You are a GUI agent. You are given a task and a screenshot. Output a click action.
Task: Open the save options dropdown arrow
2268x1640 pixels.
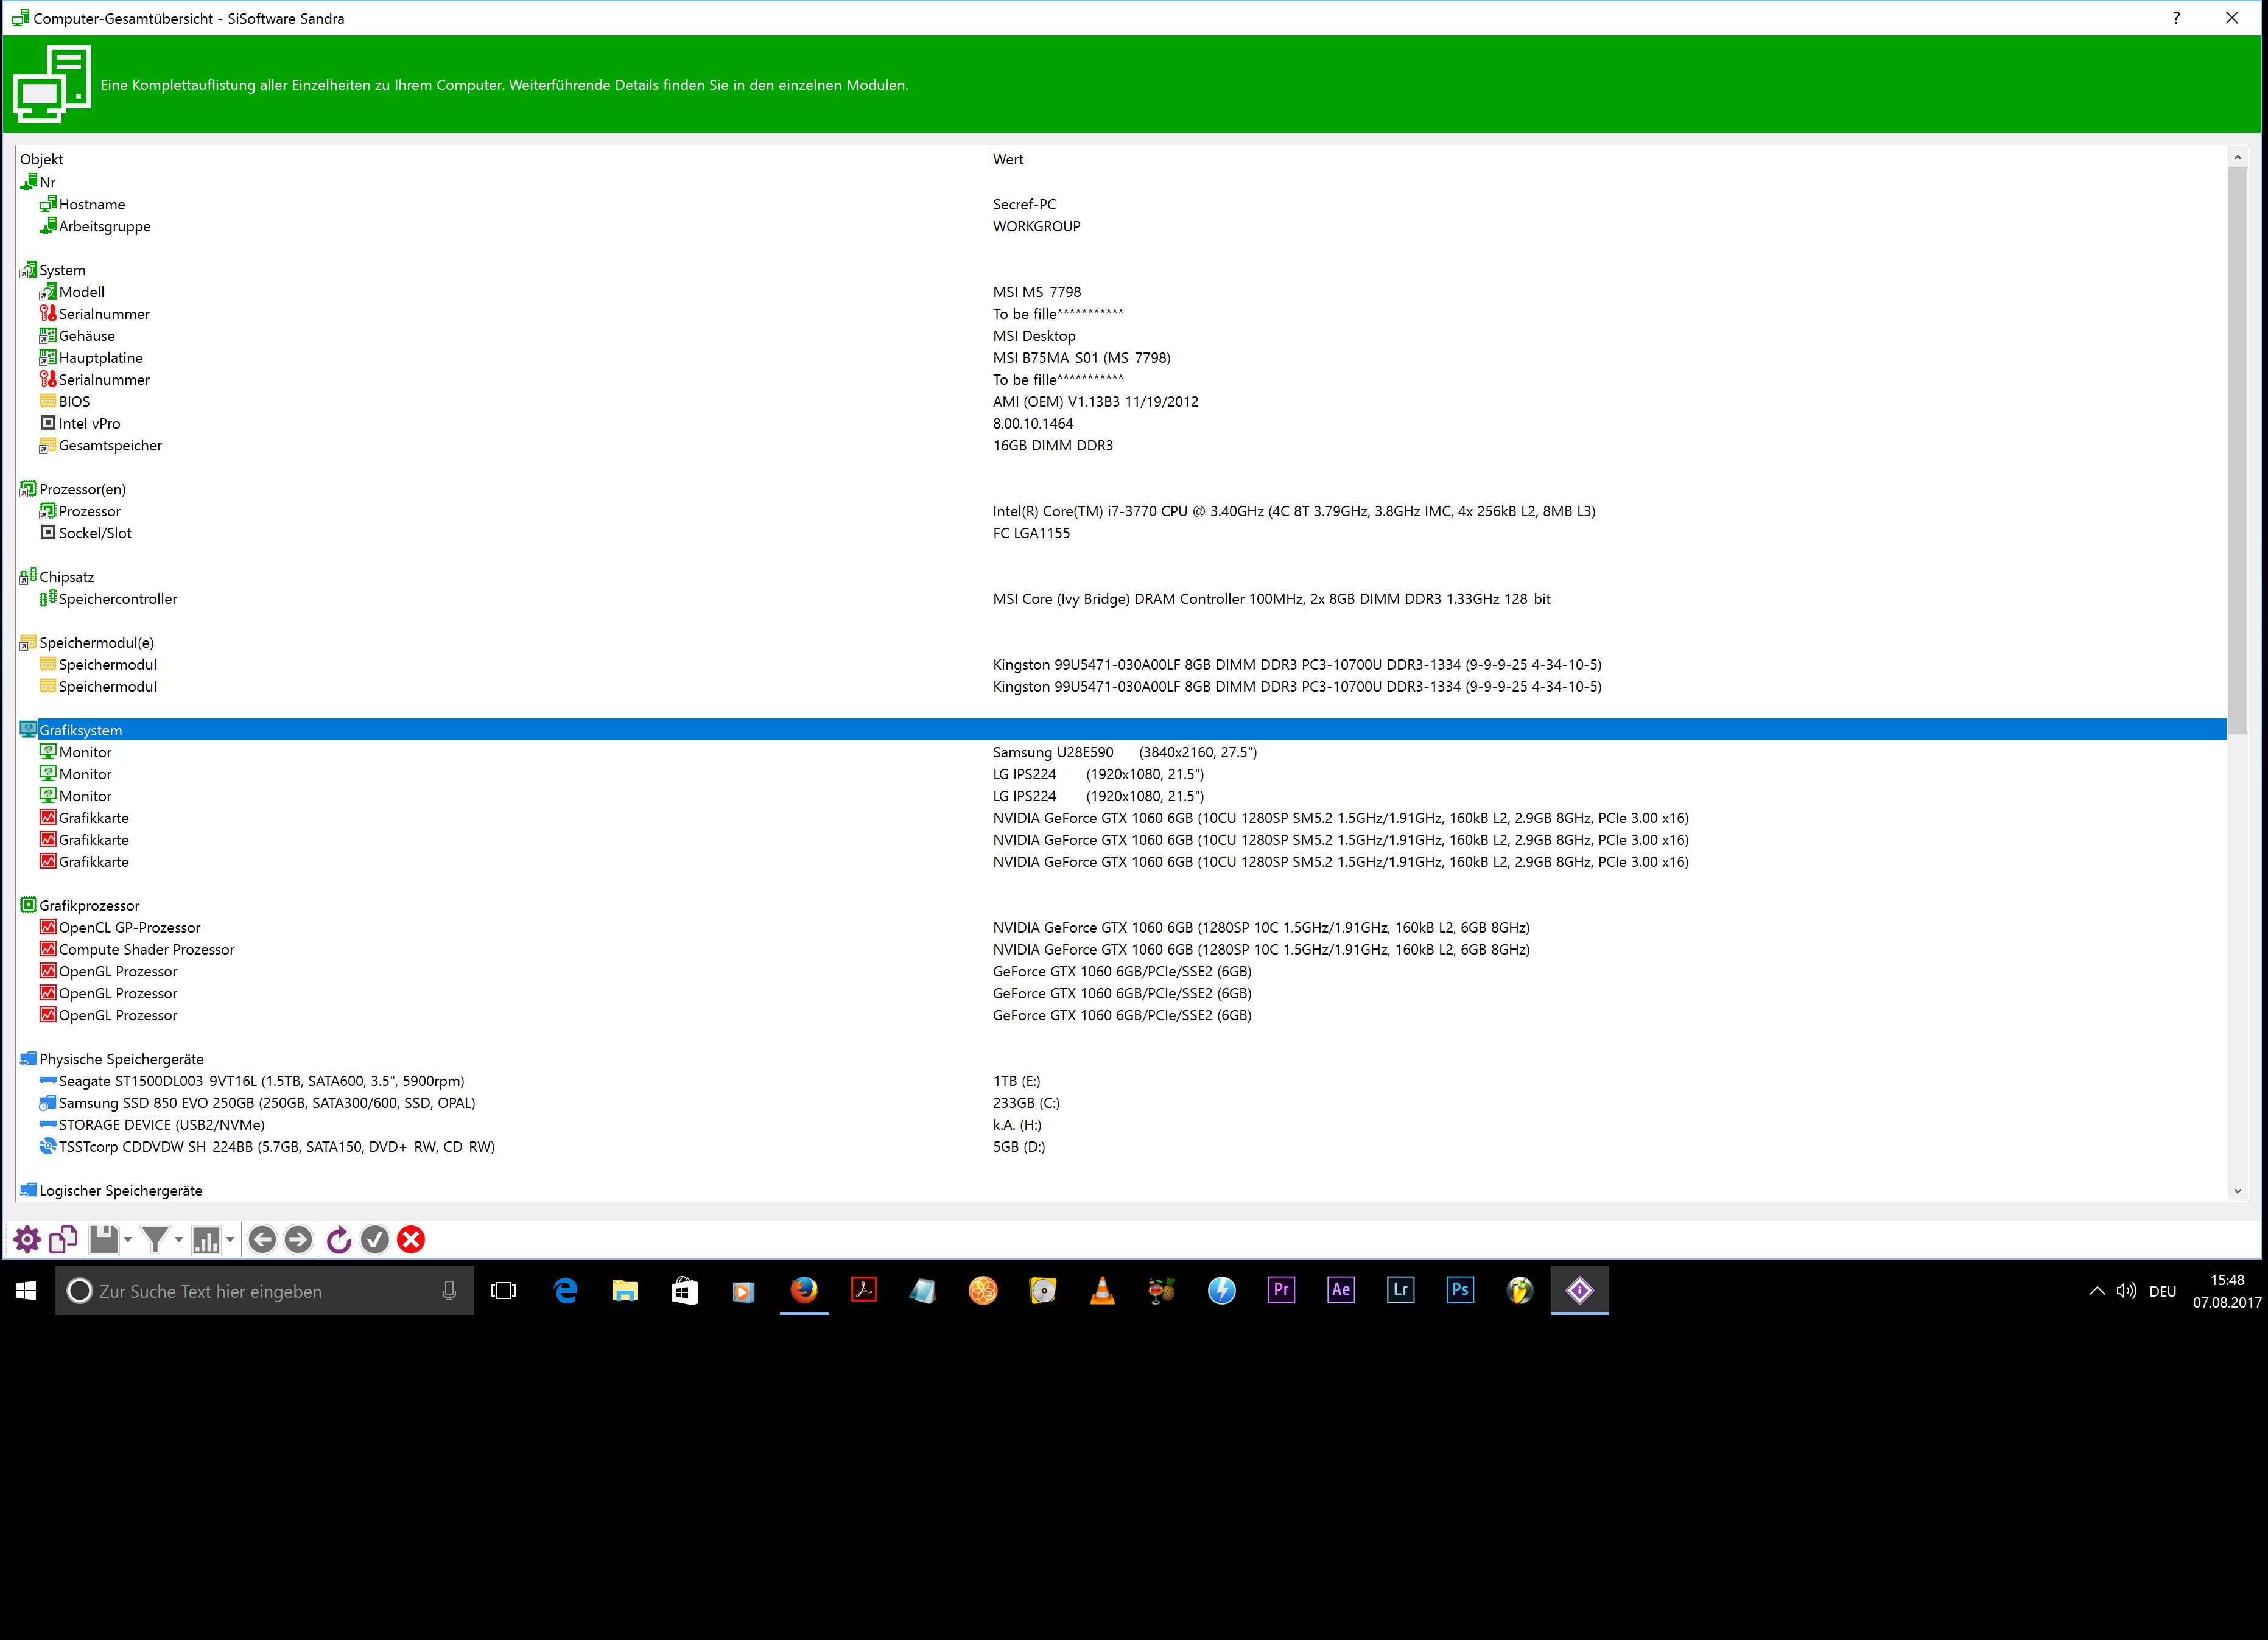128,1240
